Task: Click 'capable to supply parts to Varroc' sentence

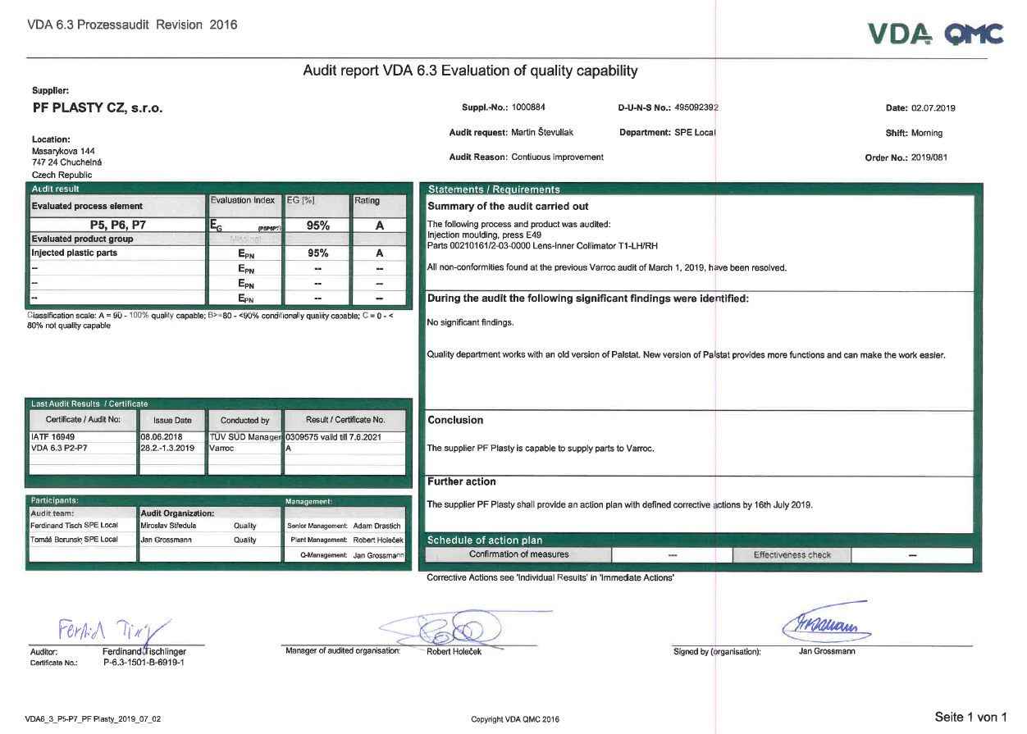Action: tap(541, 448)
